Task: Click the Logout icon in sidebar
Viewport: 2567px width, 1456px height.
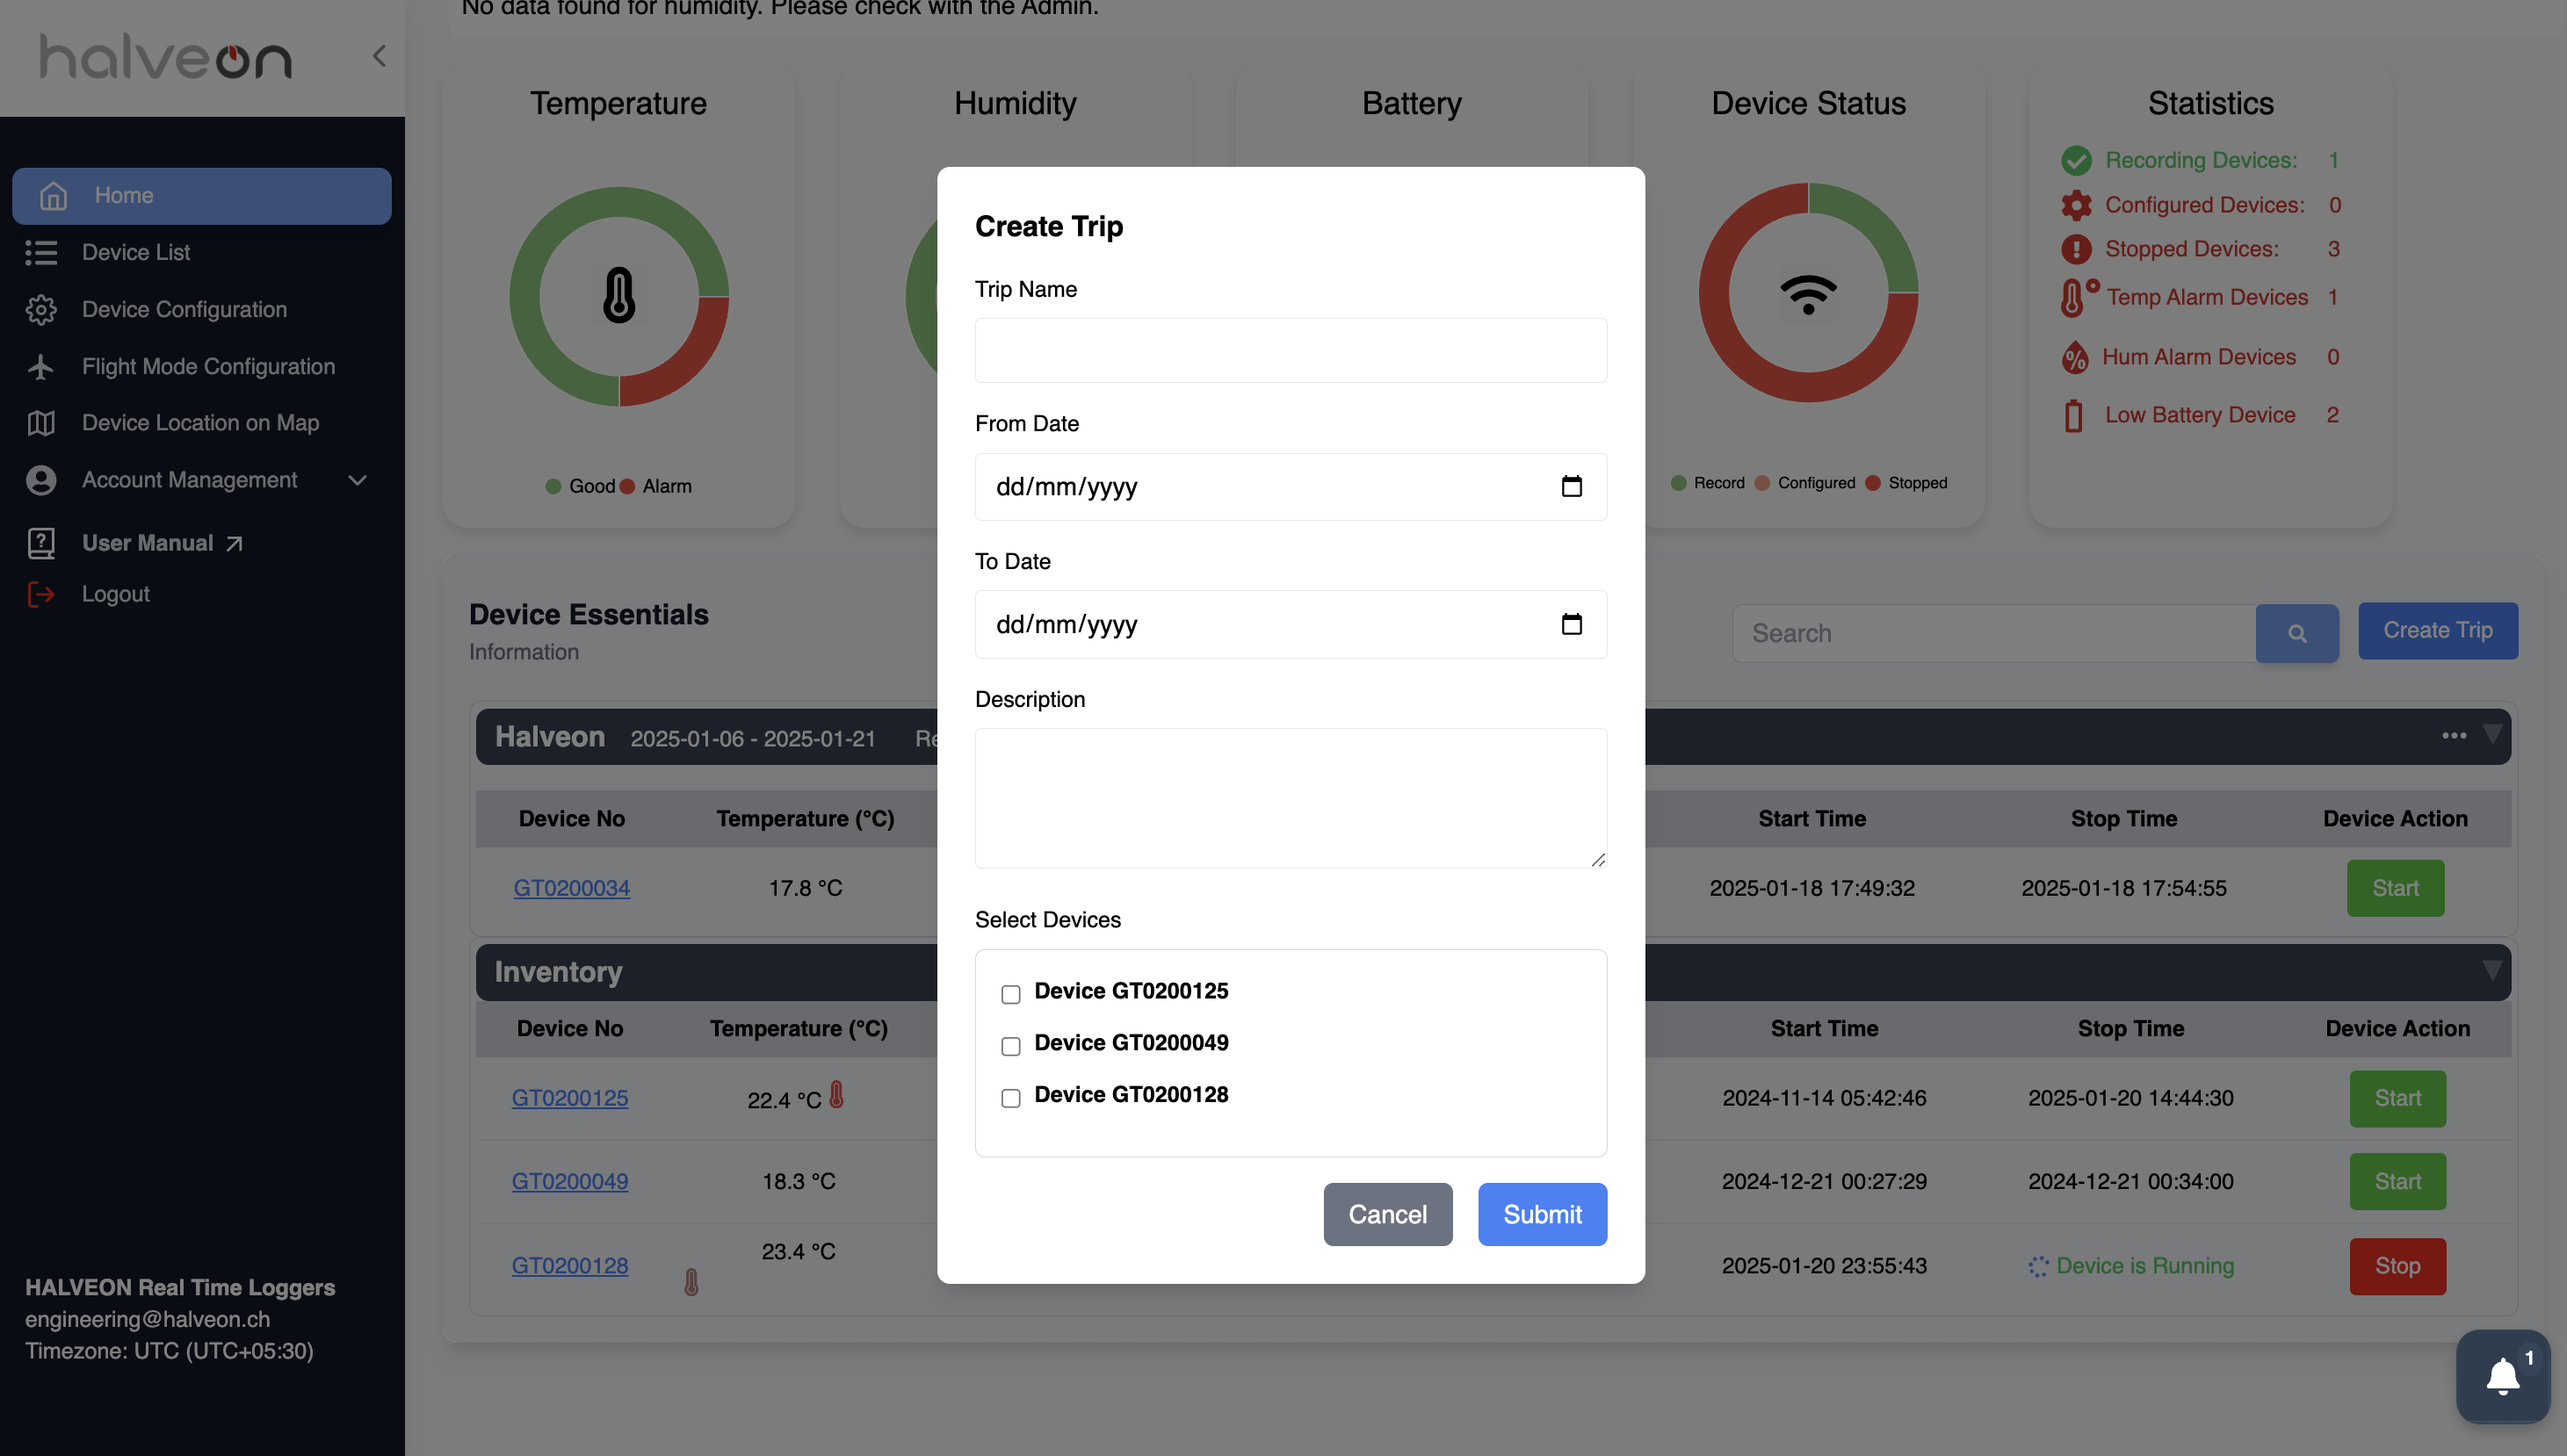Action: (41, 594)
